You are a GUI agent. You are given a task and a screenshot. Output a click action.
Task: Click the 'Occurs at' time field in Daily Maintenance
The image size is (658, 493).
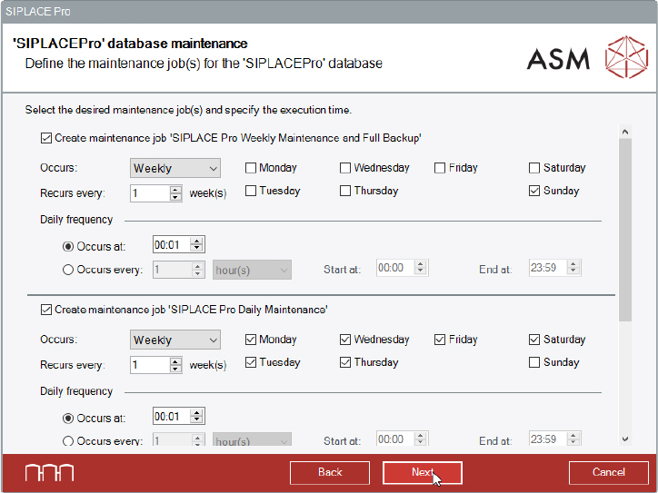point(170,417)
